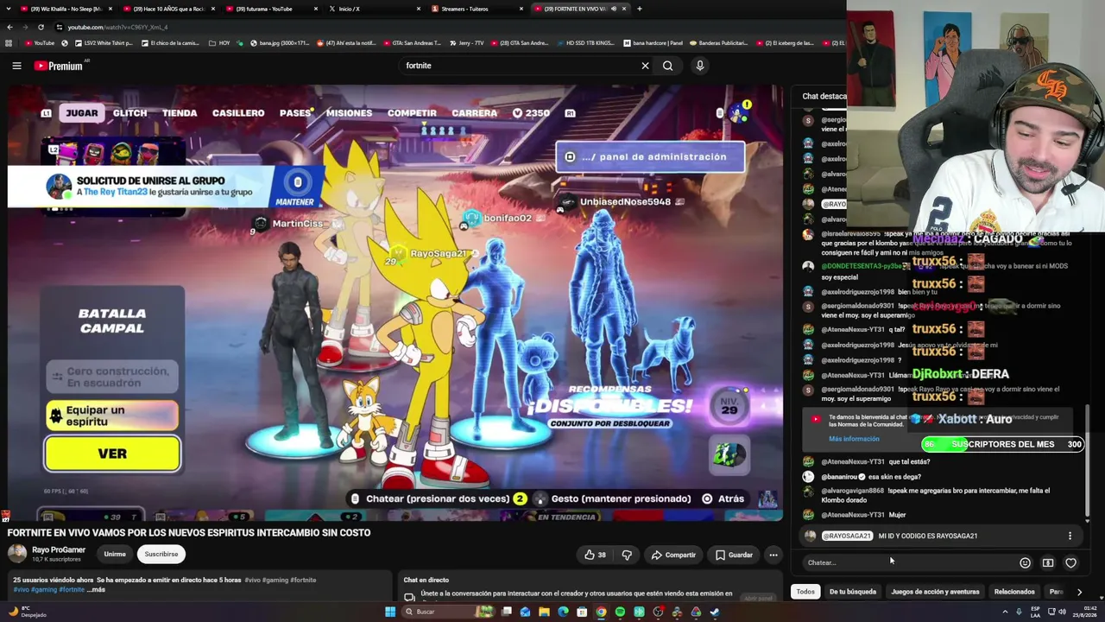The height and width of the screenshot is (622, 1105).
Task: Switch to the 'Inicio / X' tab
Action: pyautogui.click(x=373, y=9)
